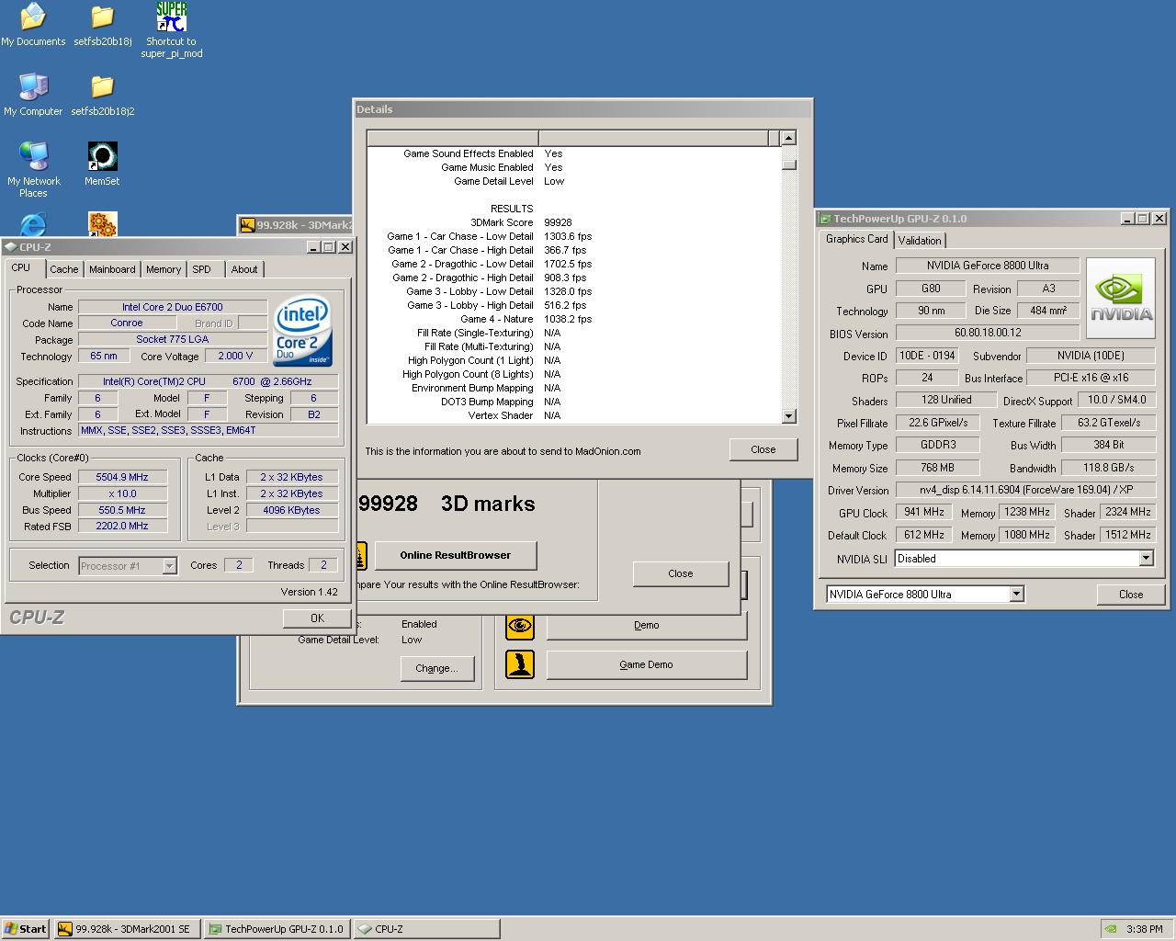Screen dimensions: 1176x941
Task: Switch to the Cache tab in CPU-Z
Action: click(63, 269)
